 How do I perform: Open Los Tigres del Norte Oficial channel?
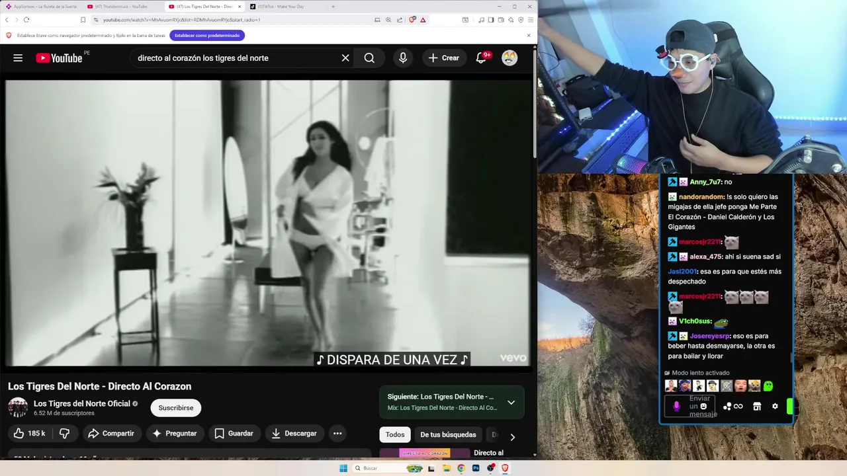click(81, 403)
